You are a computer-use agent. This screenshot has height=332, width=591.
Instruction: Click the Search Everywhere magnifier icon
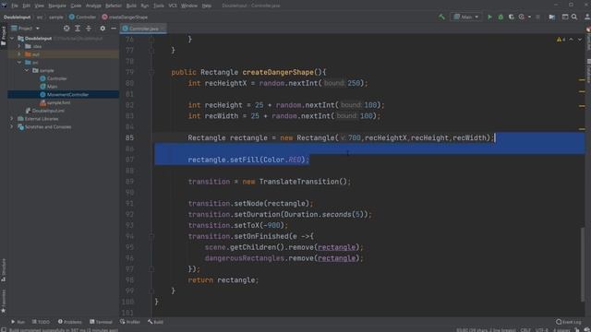(574, 17)
